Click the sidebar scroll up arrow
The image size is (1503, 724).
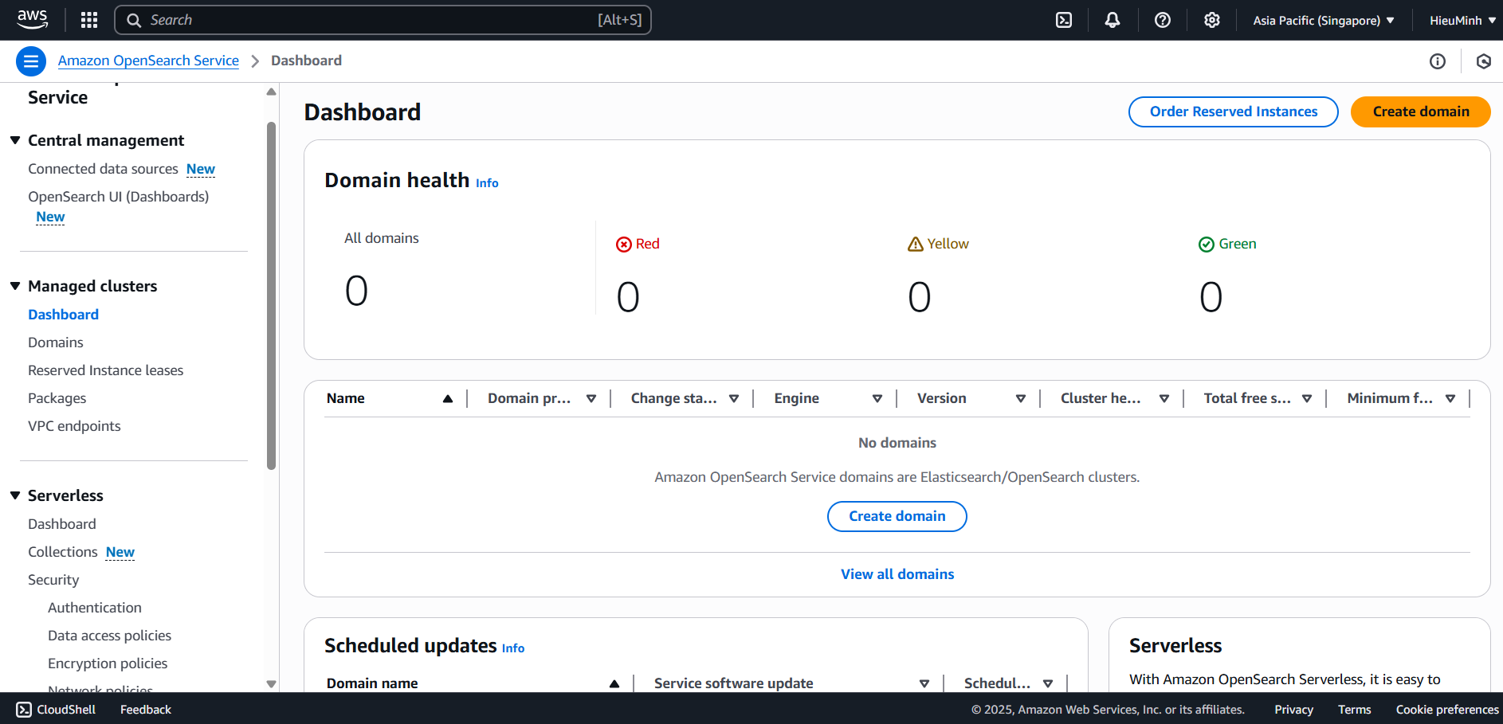pyautogui.click(x=272, y=92)
